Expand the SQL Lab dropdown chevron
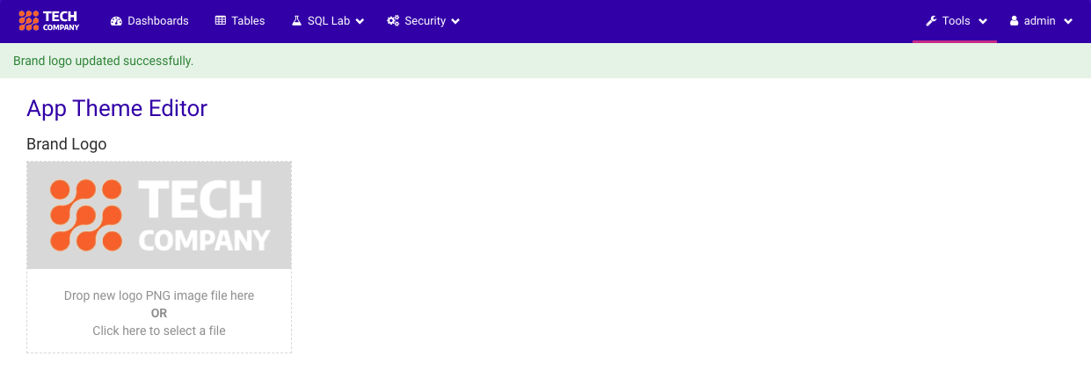 pyautogui.click(x=360, y=21)
